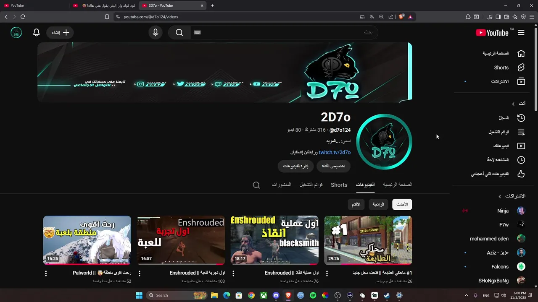Open Discord from the taskbar
Viewport: 538px width, 302px height.
(x=276, y=295)
